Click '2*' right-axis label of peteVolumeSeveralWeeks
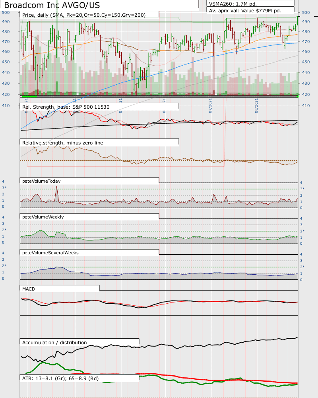318x398 pixels. click(302, 267)
